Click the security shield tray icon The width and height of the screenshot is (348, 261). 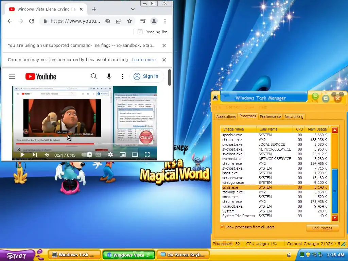coord(308,255)
